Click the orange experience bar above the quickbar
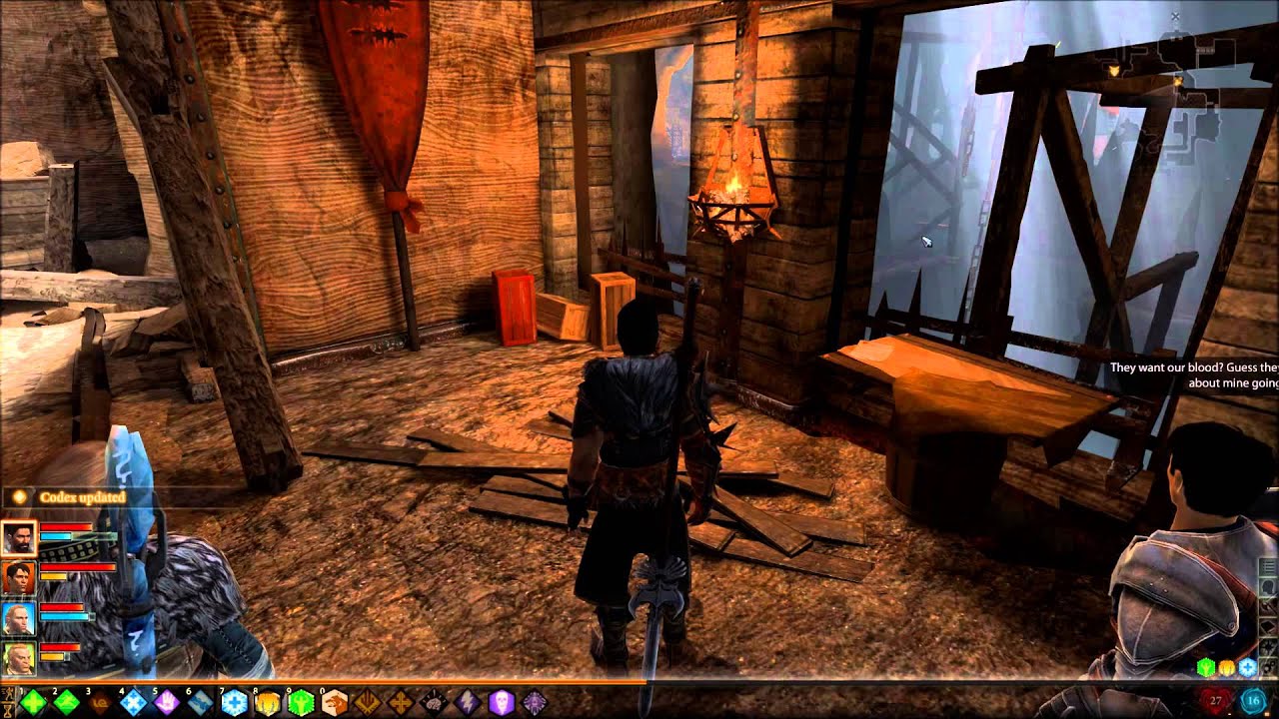Viewport: 1279px width, 719px height. (323, 682)
